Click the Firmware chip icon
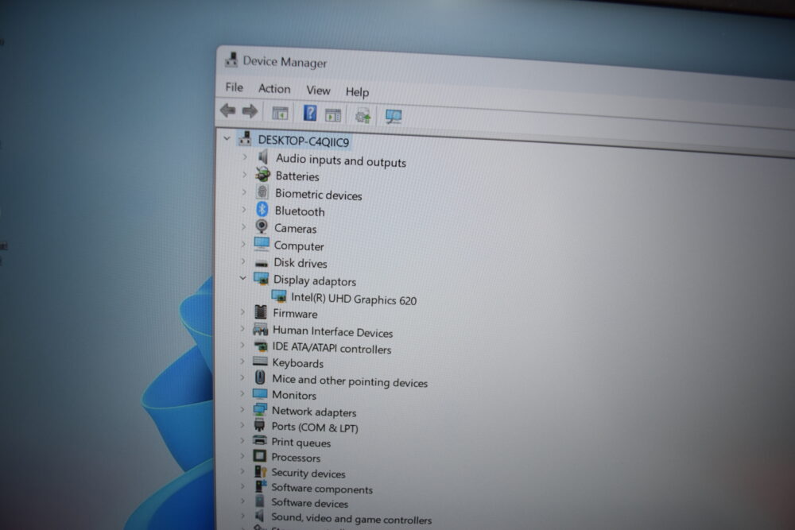This screenshot has width=795, height=530. click(261, 311)
